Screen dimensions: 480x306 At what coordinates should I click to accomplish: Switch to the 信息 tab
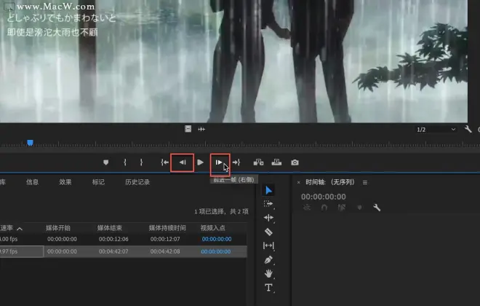[32, 182]
